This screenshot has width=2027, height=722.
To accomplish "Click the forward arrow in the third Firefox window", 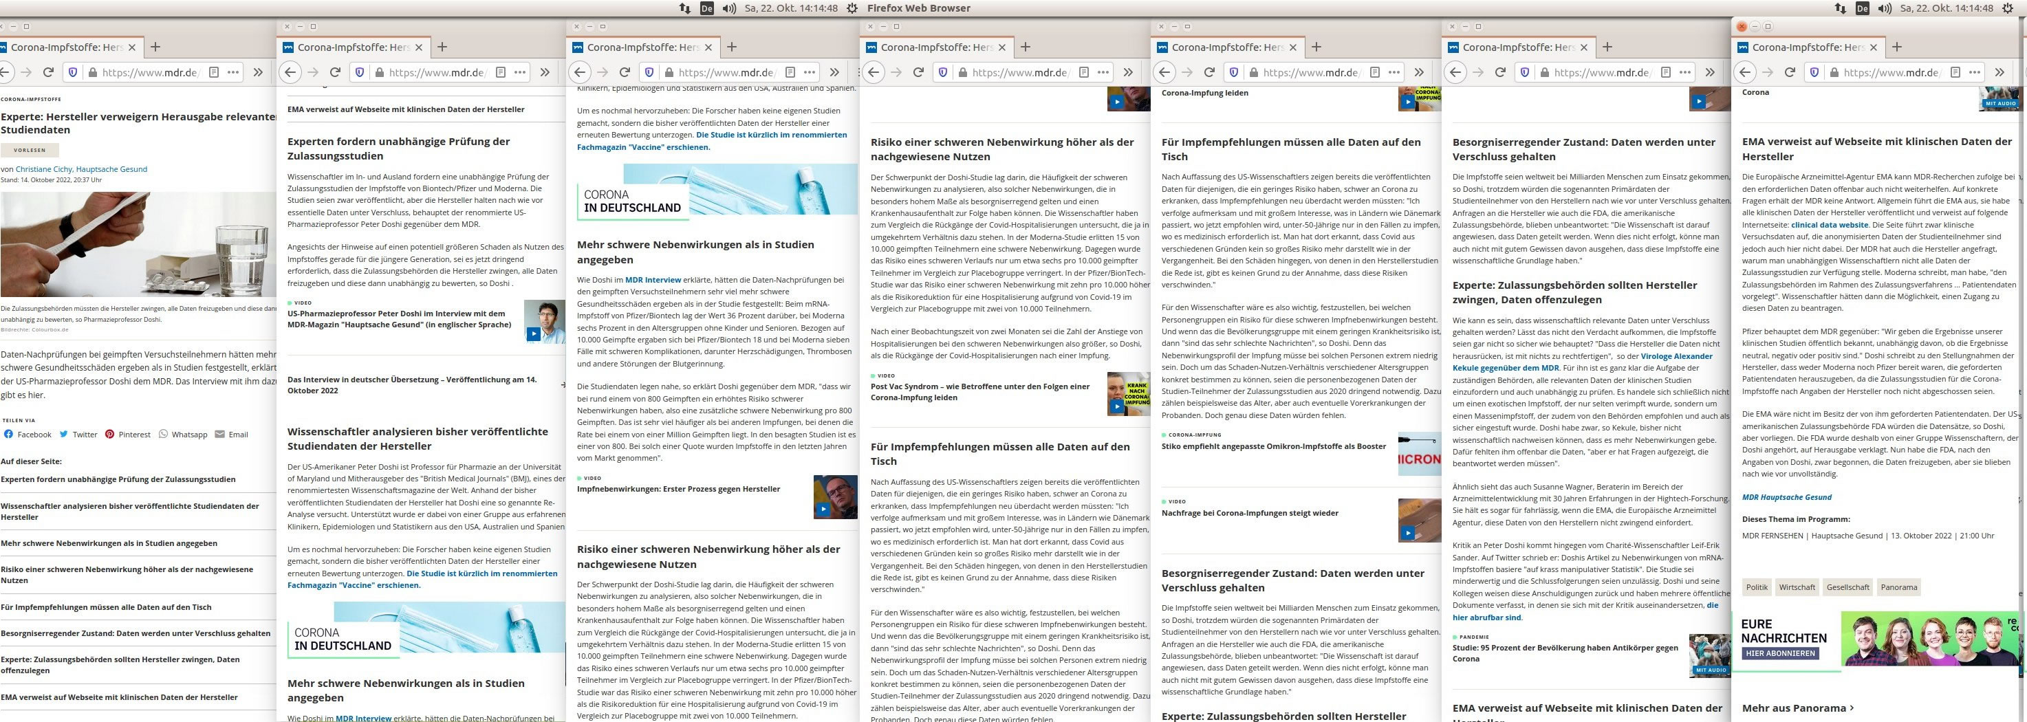I will click(603, 72).
